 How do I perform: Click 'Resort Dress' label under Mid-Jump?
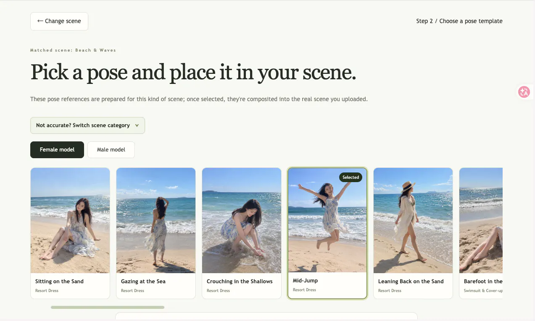point(304,290)
